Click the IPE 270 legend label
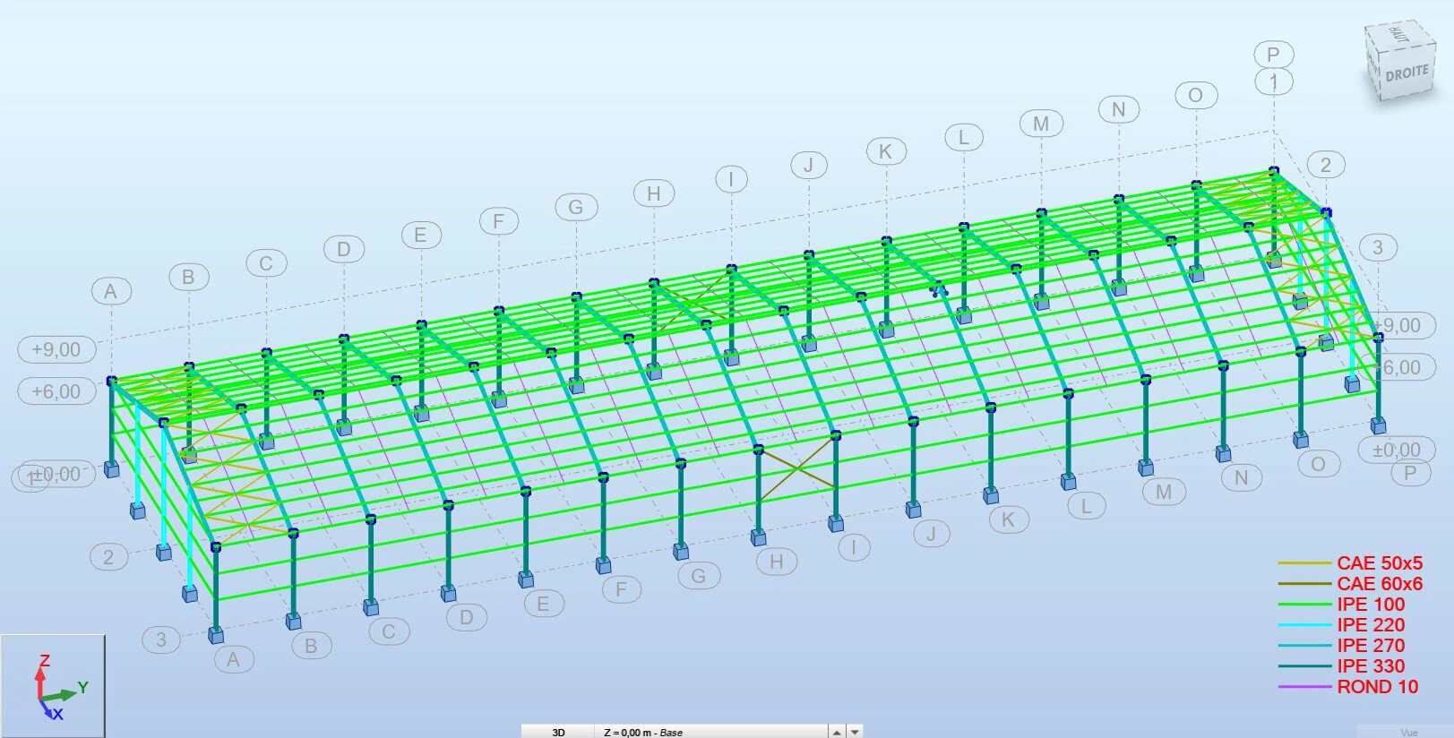The height and width of the screenshot is (738, 1454). coord(1371,646)
